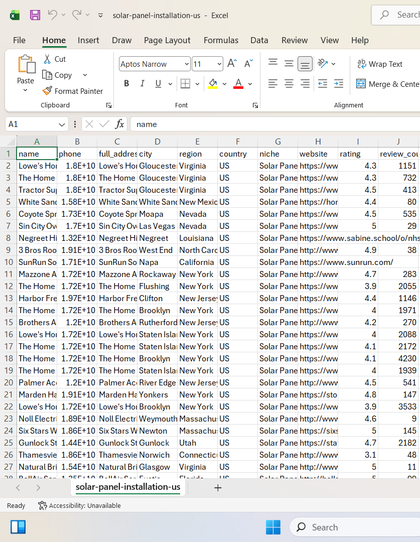The image size is (420, 542).
Task: Toggle Top Align in Alignment group
Action: click(x=273, y=63)
